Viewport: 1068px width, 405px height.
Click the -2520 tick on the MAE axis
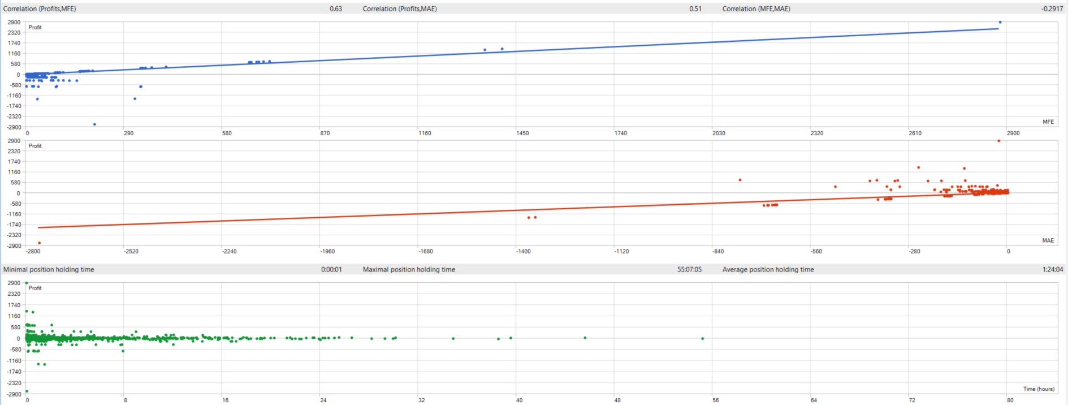[131, 251]
